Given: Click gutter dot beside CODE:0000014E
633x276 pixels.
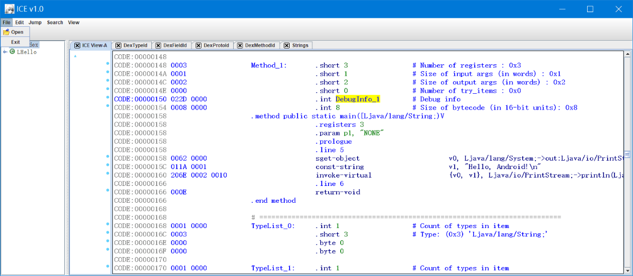Looking at the screenshot, I should (x=108, y=90).
